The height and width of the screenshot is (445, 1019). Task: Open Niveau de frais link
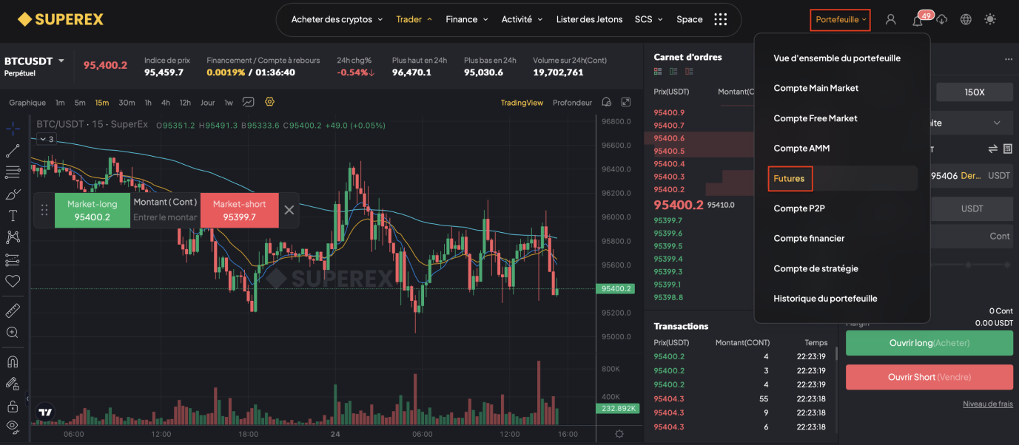pos(988,404)
